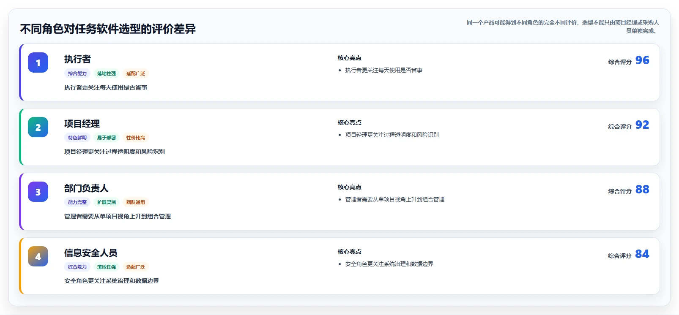This screenshot has height=315, width=679.
Task: Open the 执行者 card title
Action: click(x=77, y=59)
